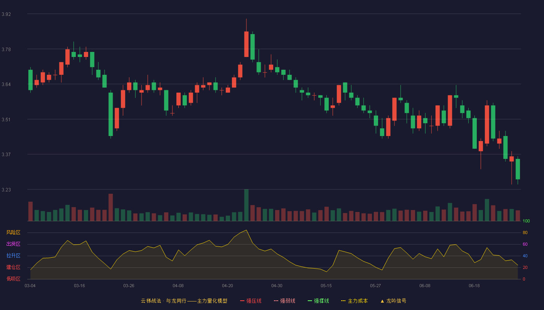Click the 3.51 price axis label
Screen dimensions: 544x310
click(6, 120)
